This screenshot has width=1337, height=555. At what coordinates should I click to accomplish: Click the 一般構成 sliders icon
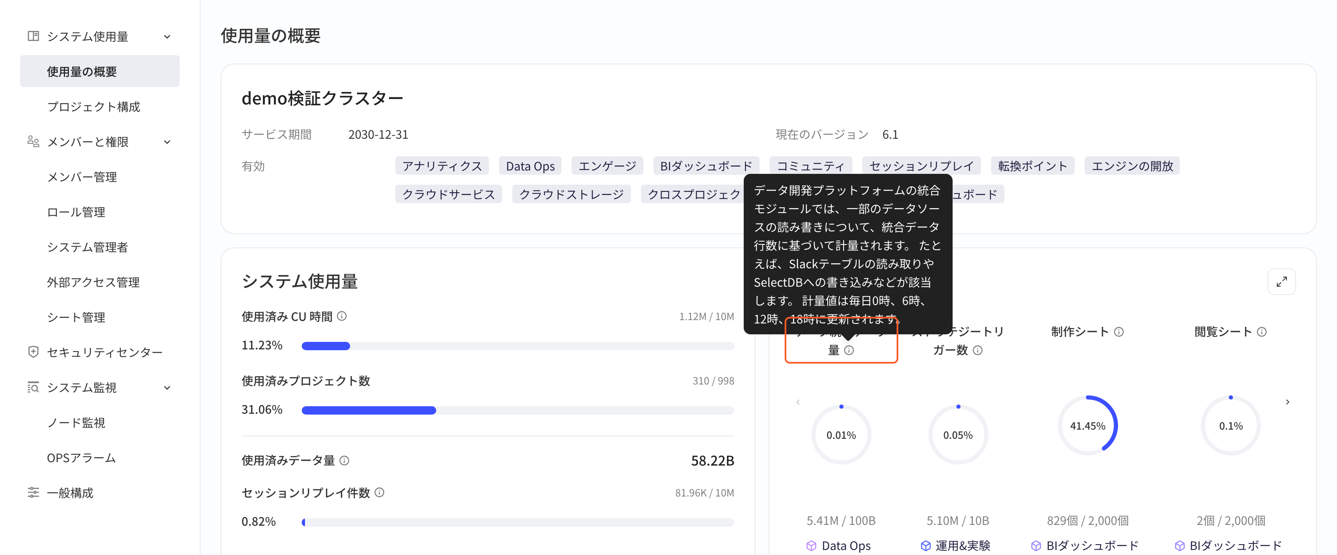click(x=33, y=492)
